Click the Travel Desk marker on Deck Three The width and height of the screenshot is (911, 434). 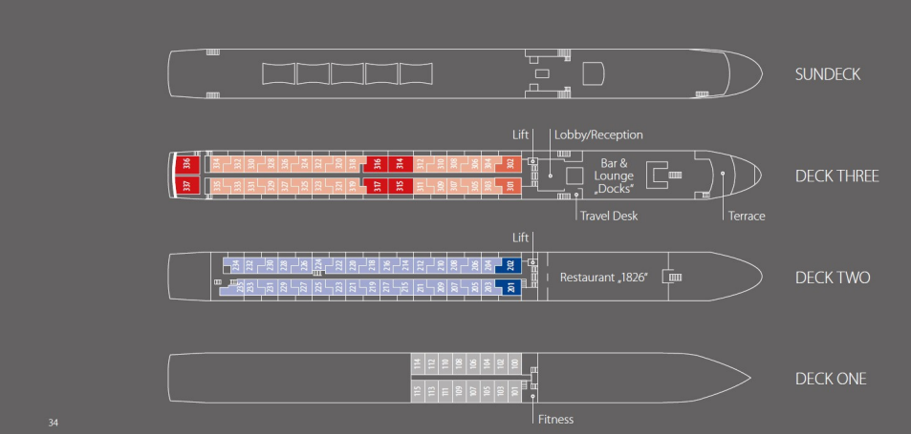(x=578, y=194)
